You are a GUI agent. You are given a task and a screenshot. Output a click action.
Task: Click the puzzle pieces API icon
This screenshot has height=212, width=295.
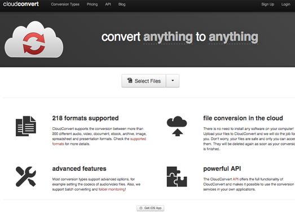(177, 176)
